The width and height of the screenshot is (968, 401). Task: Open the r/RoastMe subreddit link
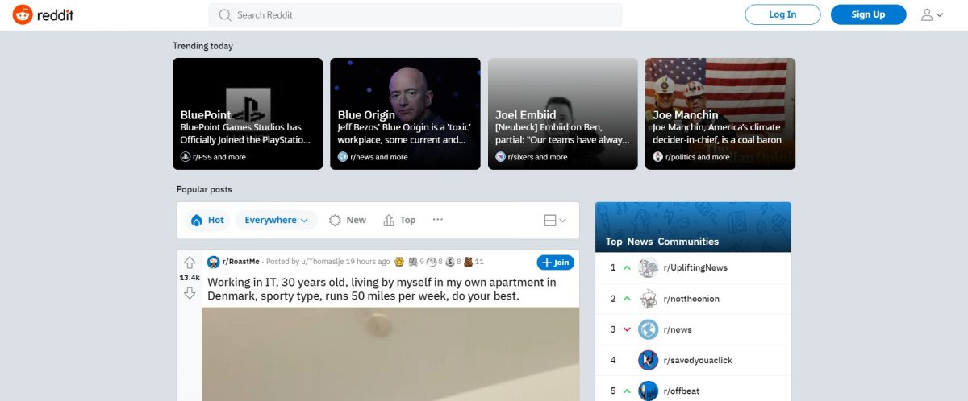(241, 262)
